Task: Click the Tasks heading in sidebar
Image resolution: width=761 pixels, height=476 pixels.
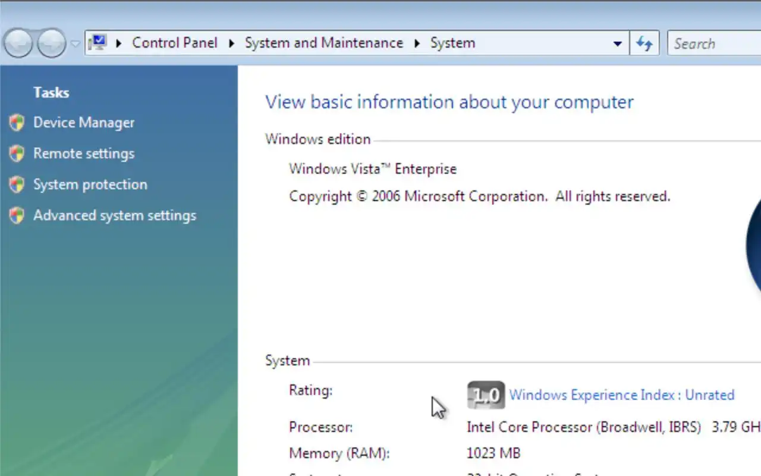Action: pos(51,92)
